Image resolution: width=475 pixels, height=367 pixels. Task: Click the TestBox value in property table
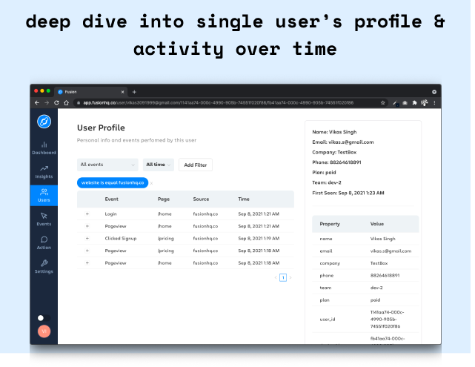[379, 264]
